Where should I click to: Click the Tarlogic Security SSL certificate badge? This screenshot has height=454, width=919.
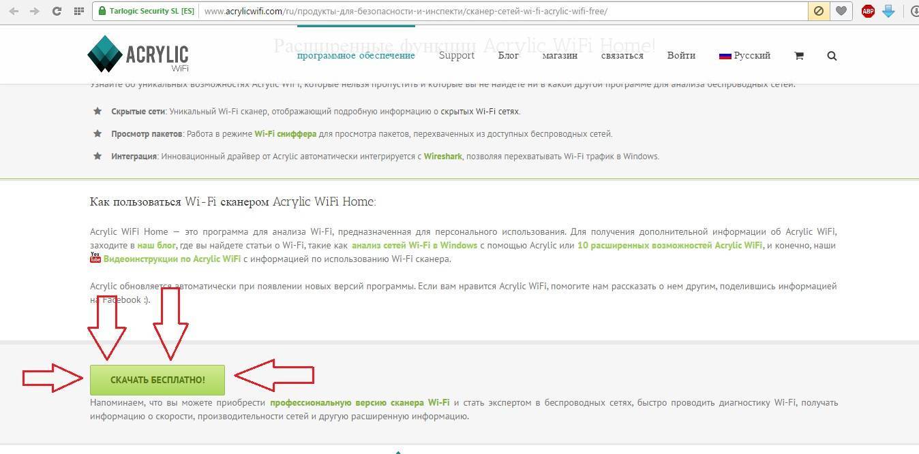pyautogui.click(x=145, y=12)
